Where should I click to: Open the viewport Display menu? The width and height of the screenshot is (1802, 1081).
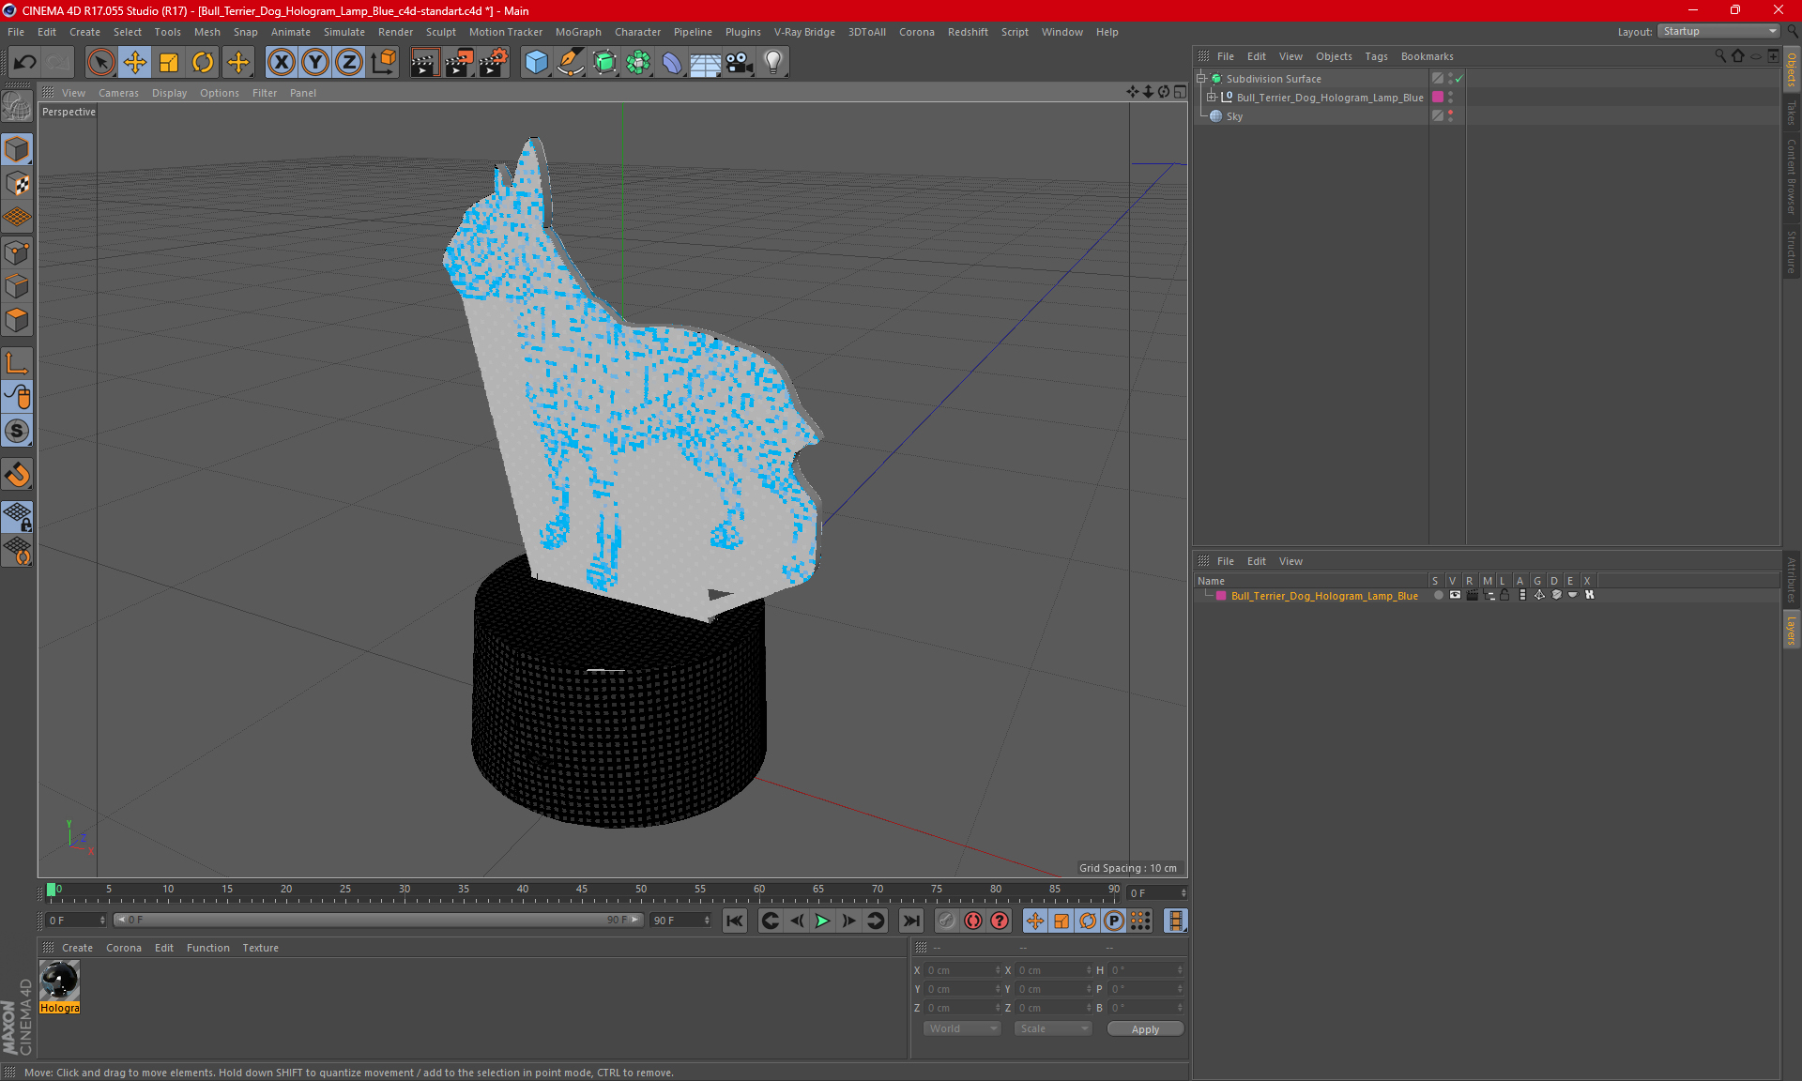coord(169,93)
